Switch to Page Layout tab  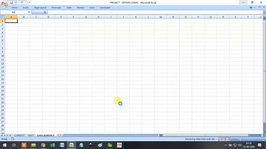(40, 7)
